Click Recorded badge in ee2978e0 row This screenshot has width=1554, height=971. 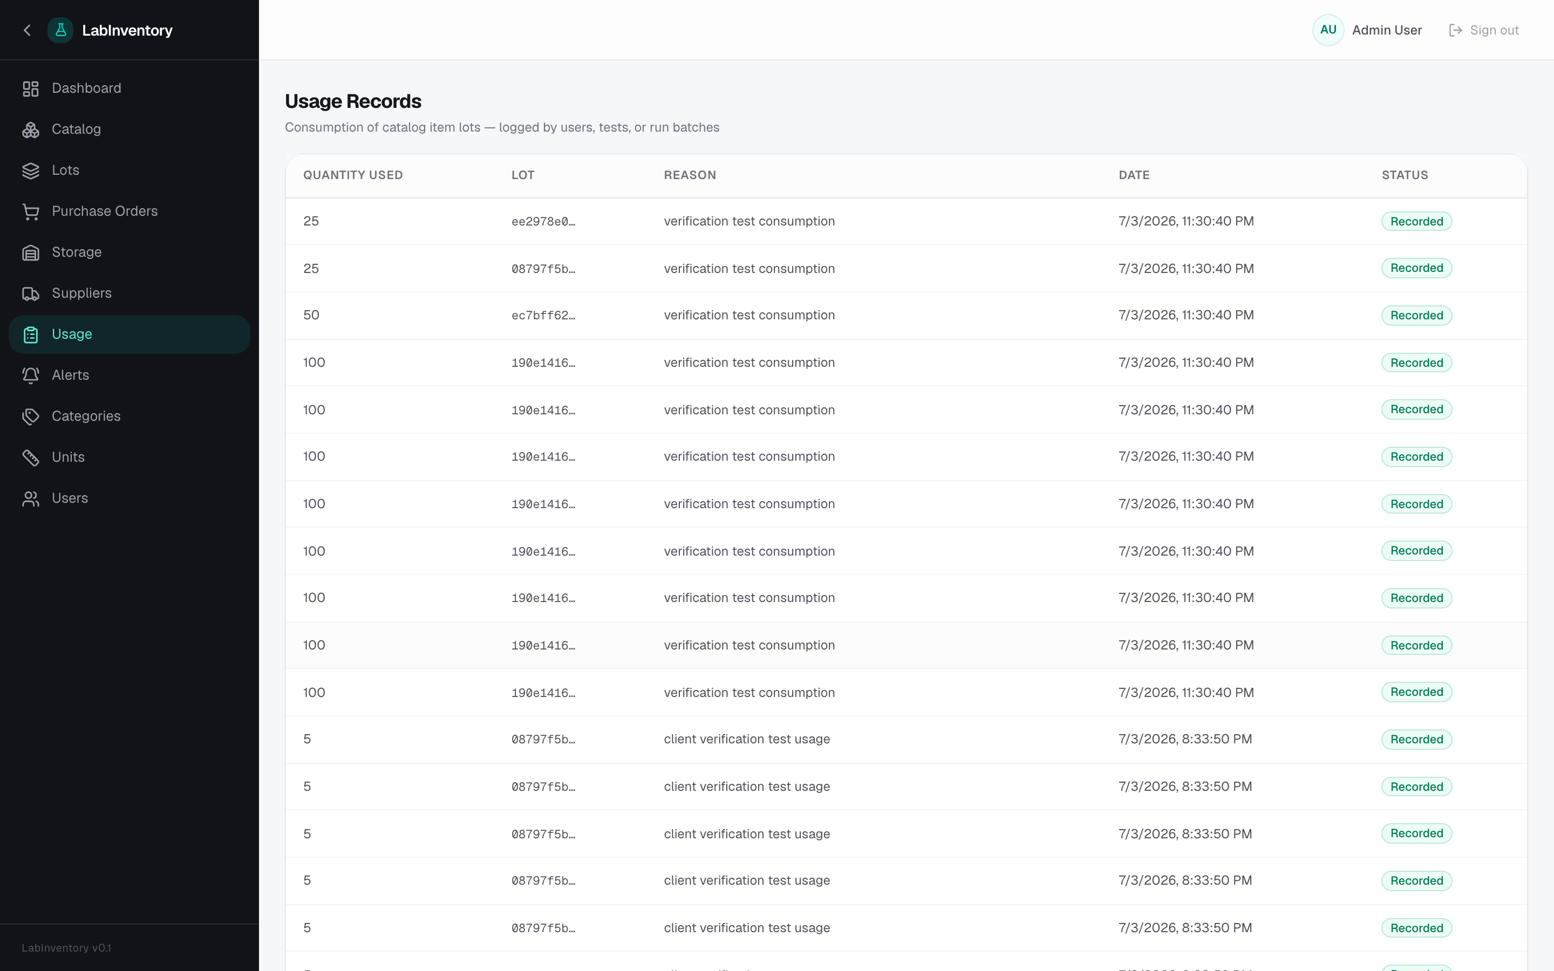click(1416, 222)
